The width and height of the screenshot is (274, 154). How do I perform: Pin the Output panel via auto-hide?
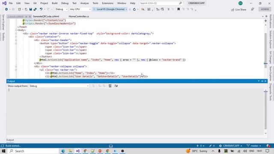pos(262,81)
